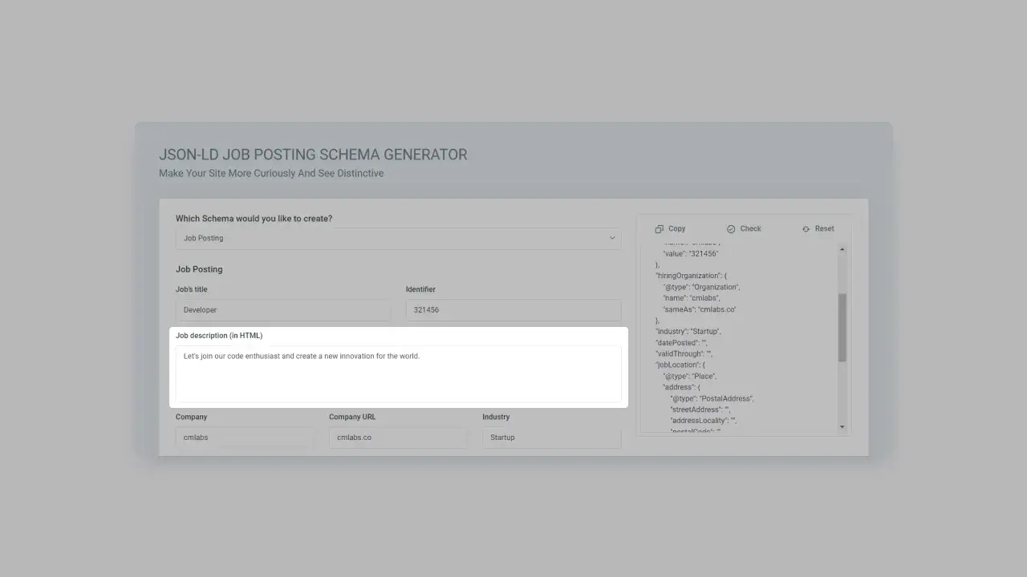Click the circled checkmark glyph beside Check

tap(731, 228)
